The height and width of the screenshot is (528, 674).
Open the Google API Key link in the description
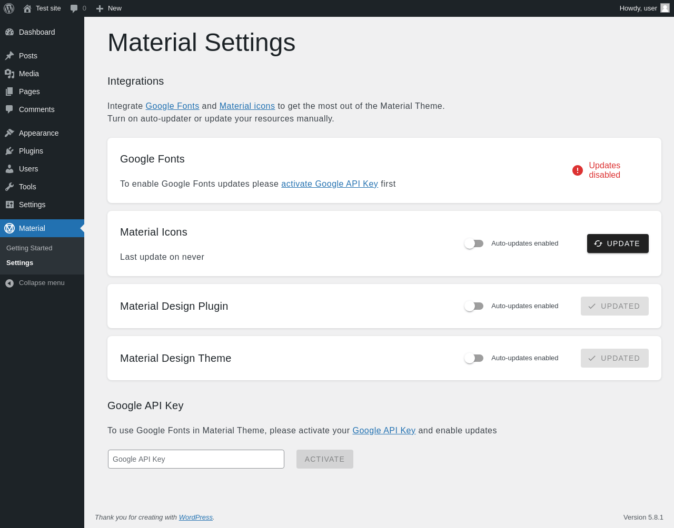pyautogui.click(x=384, y=430)
